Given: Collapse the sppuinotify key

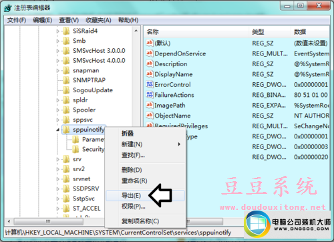Looking at the screenshot, I should [x=58, y=130].
